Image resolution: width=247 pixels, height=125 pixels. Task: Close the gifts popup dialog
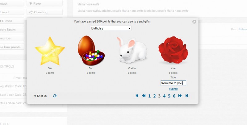(x=194, y=22)
